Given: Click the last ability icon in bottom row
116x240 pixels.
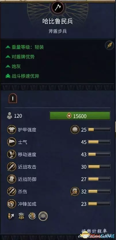Looking at the screenshot, I should [43, 216].
